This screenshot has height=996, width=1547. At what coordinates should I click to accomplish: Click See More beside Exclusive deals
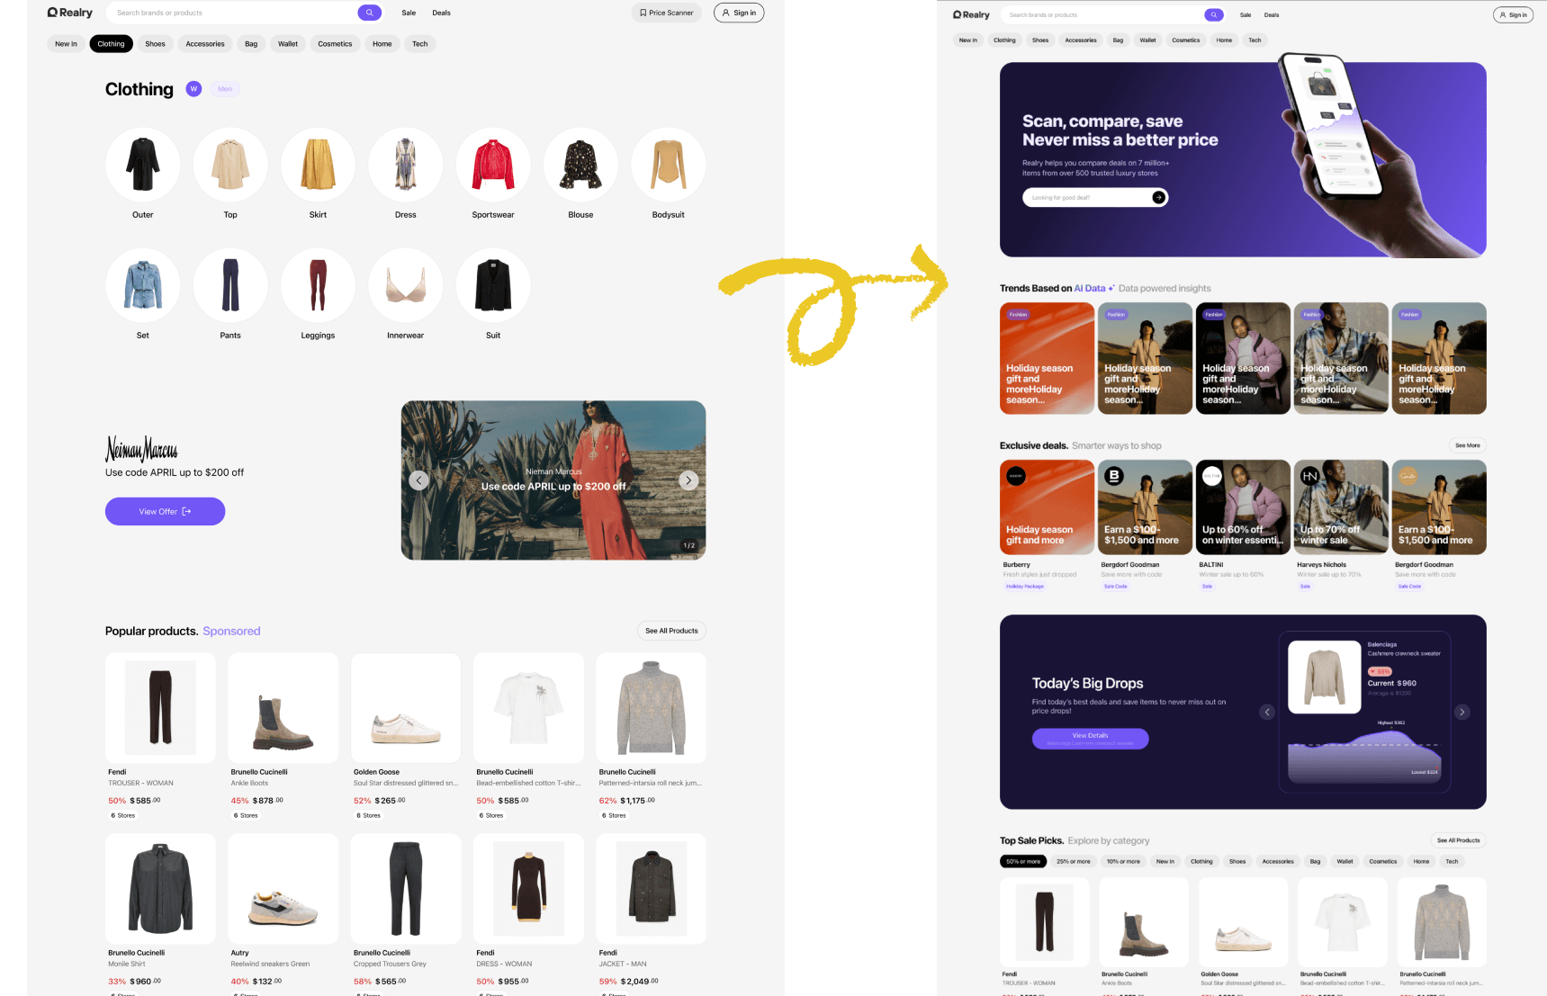(x=1467, y=445)
